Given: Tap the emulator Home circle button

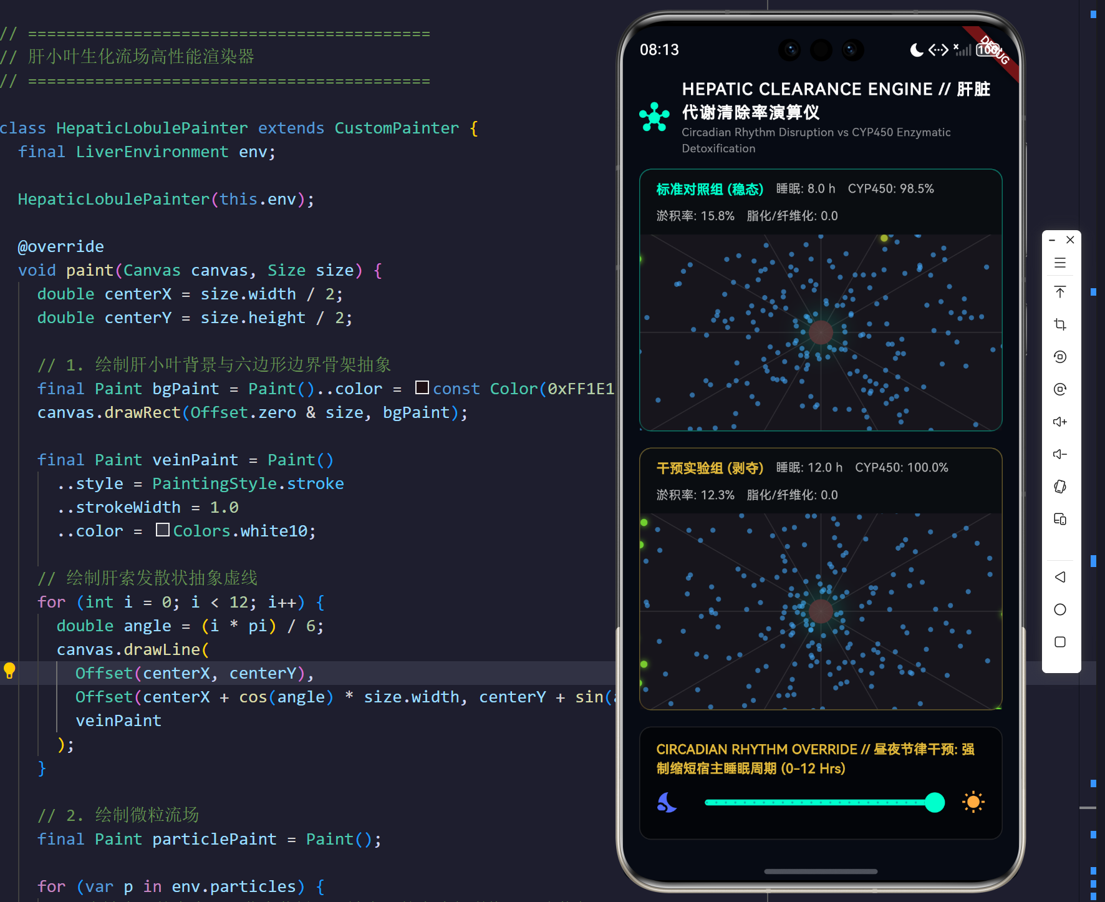Looking at the screenshot, I should pyautogui.click(x=1060, y=609).
